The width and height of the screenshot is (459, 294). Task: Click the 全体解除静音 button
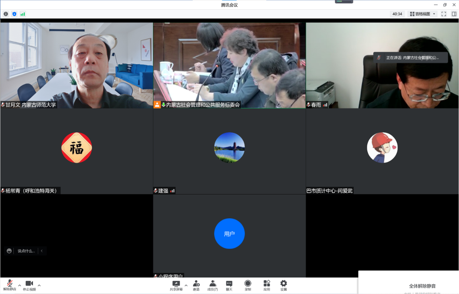tap(422, 286)
